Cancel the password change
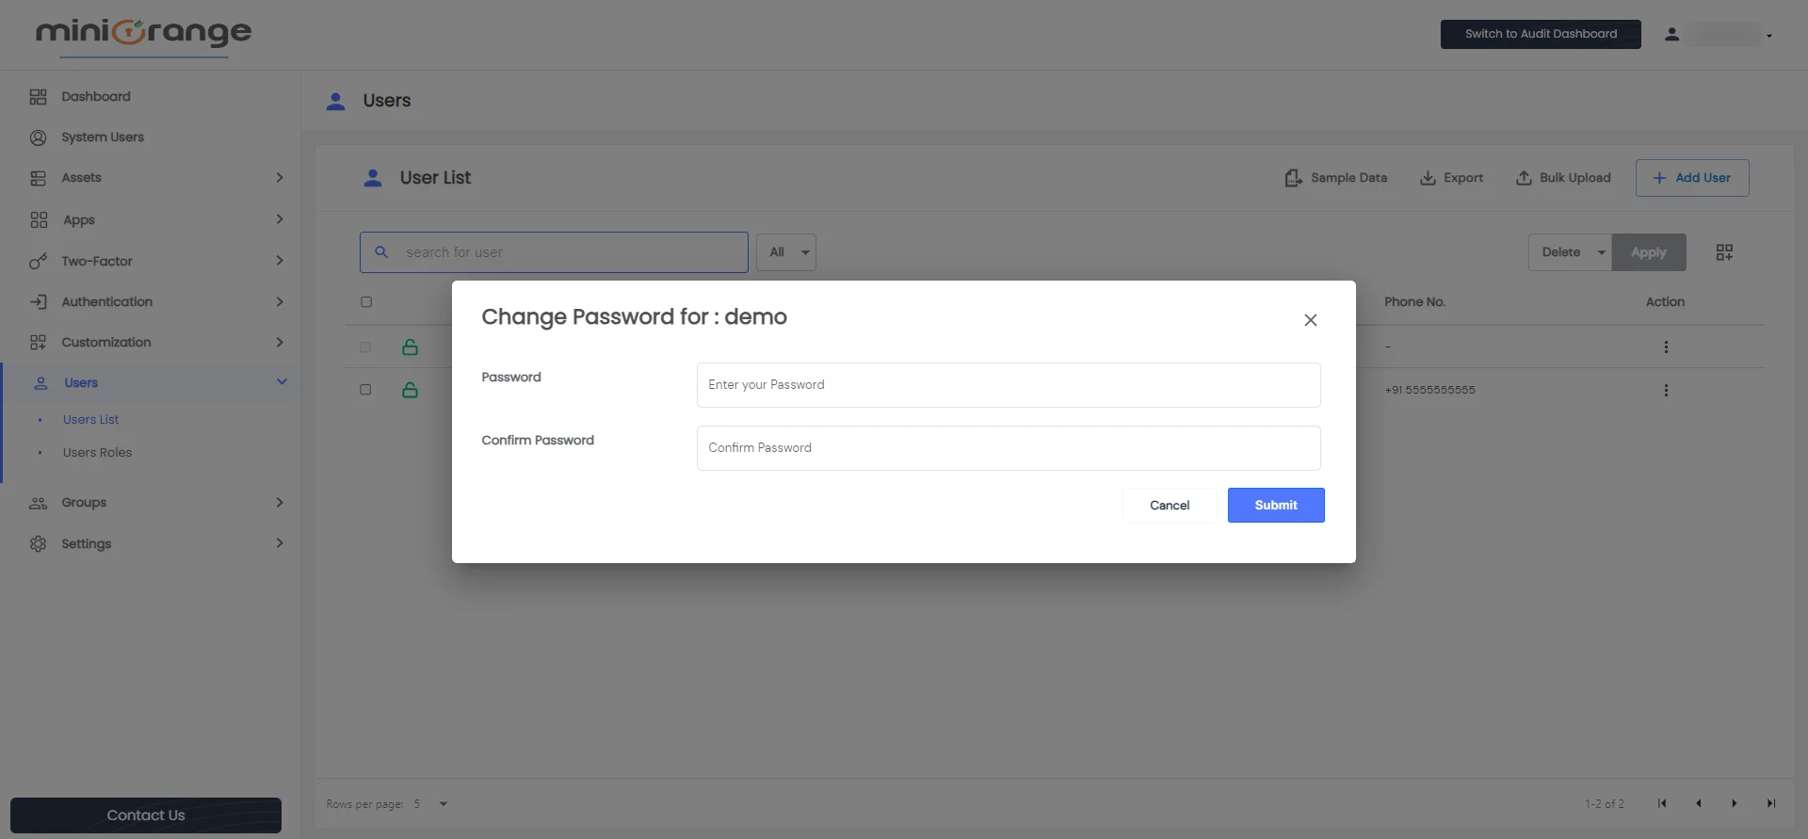Screen dimensions: 1808x839 coord(1170,506)
